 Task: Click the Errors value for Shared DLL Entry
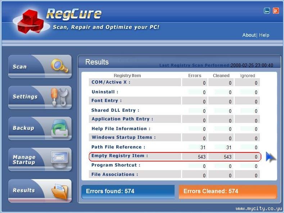pos(204,111)
